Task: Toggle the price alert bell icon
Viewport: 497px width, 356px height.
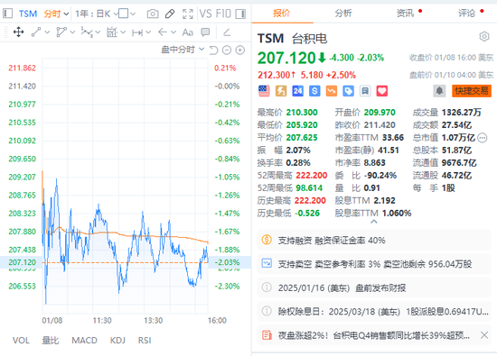Action: click(439, 91)
